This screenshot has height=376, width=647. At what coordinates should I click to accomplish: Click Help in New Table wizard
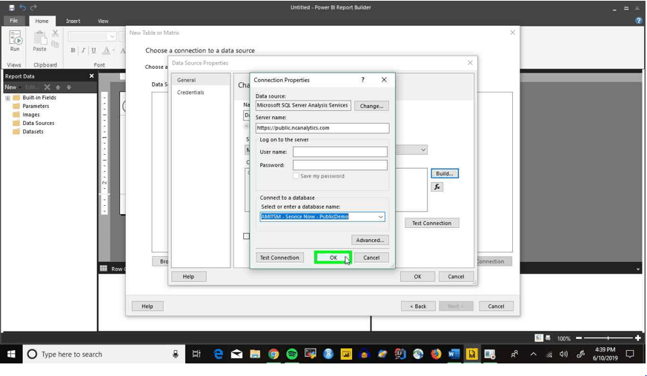(147, 306)
